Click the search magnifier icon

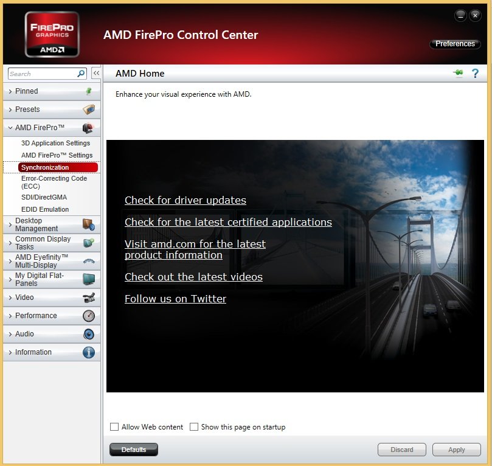click(x=81, y=74)
